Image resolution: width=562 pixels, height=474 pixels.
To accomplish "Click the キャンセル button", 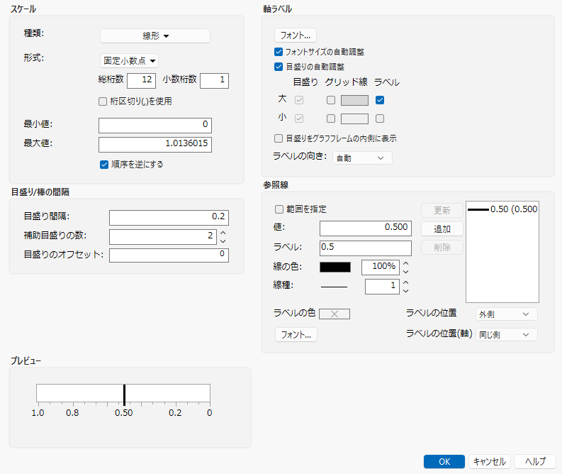I will tap(489, 462).
